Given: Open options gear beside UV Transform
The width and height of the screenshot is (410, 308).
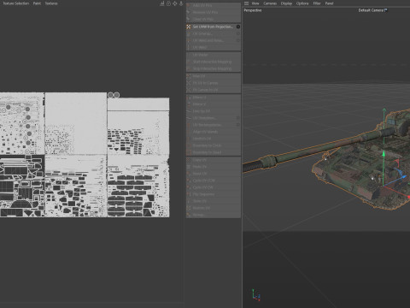Looking at the screenshot, I should (238, 118).
